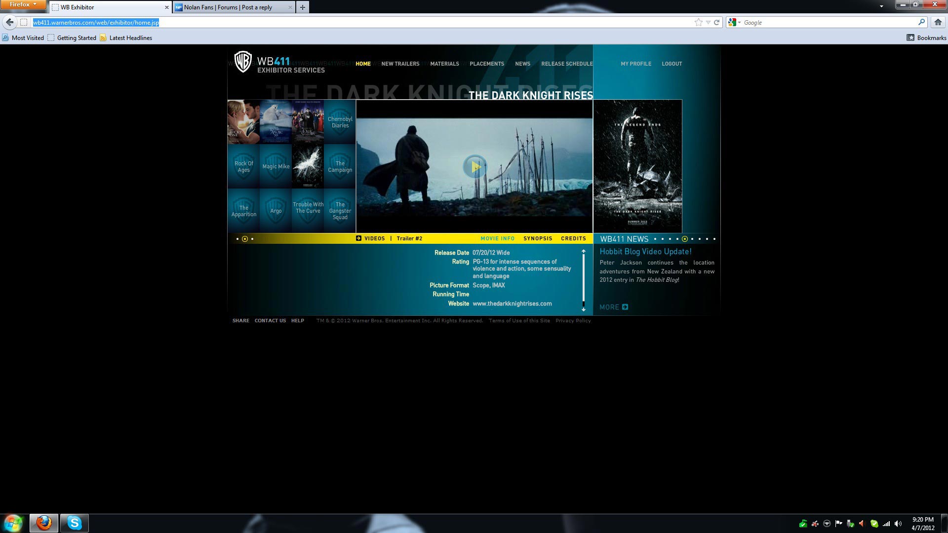Switch to the CREDITS tab
Screen dimensions: 948x533
[x=573, y=238]
